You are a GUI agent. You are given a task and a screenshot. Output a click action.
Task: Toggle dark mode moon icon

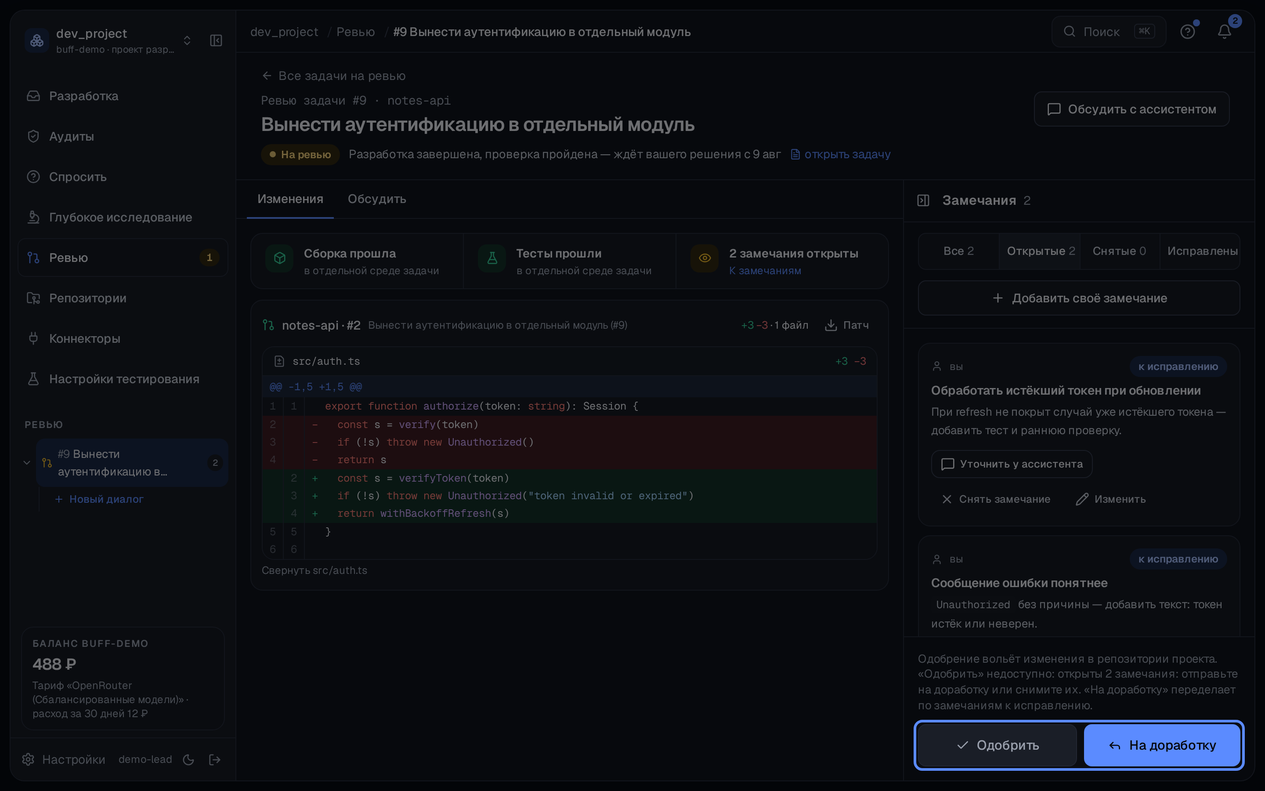click(x=189, y=760)
